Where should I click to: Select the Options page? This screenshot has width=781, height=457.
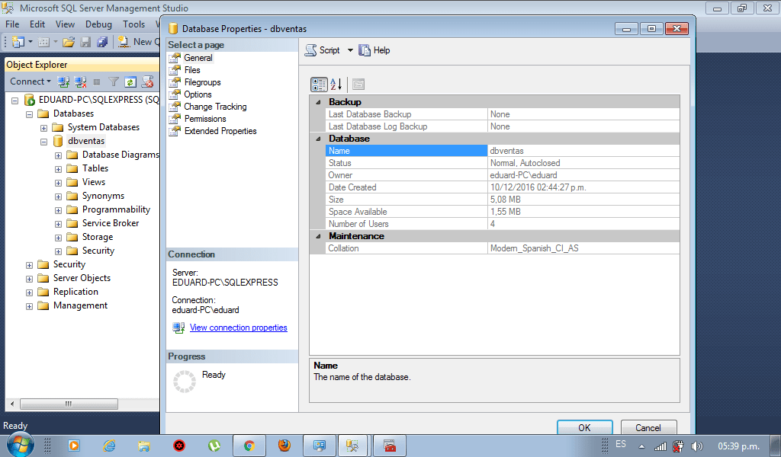(x=198, y=94)
